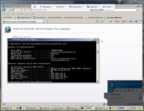Click the Internet Explorer quick launch icon

[17, 108]
